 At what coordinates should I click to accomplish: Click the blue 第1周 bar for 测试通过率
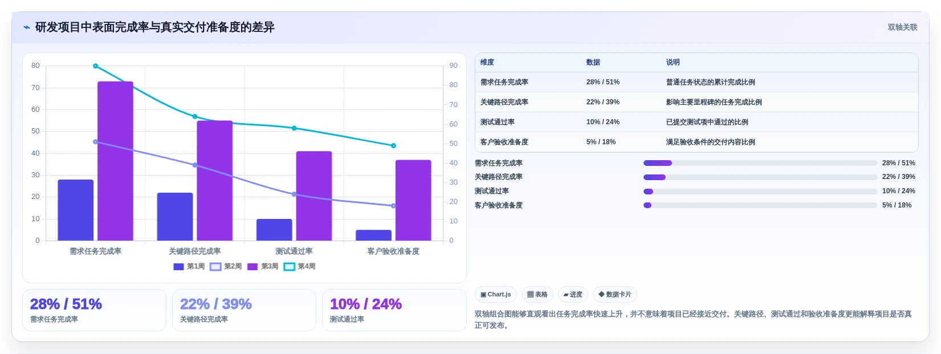click(274, 230)
